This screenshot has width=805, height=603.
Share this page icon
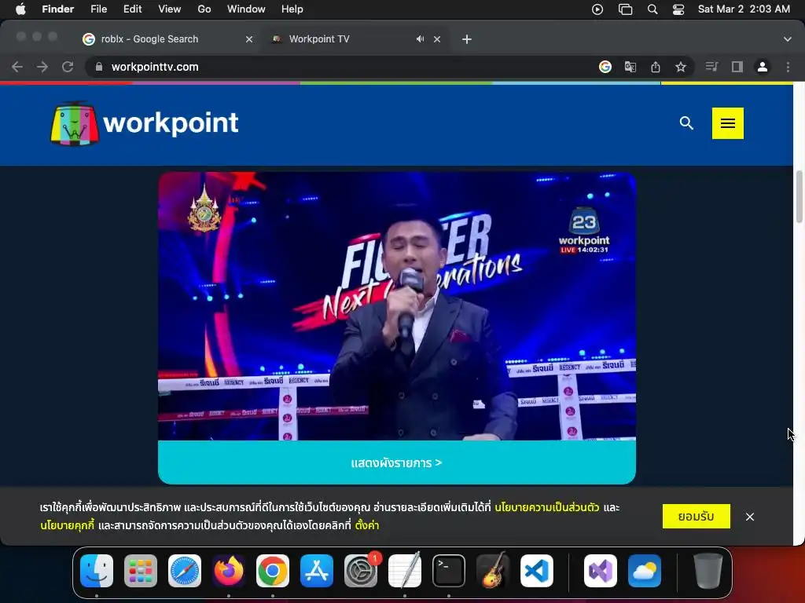coord(656,67)
